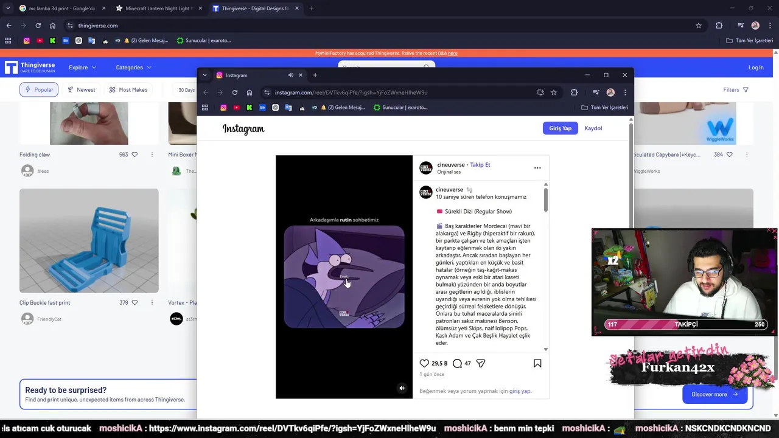Share the reel using the paper plane icon
This screenshot has height=438, width=779.
click(481, 363)
